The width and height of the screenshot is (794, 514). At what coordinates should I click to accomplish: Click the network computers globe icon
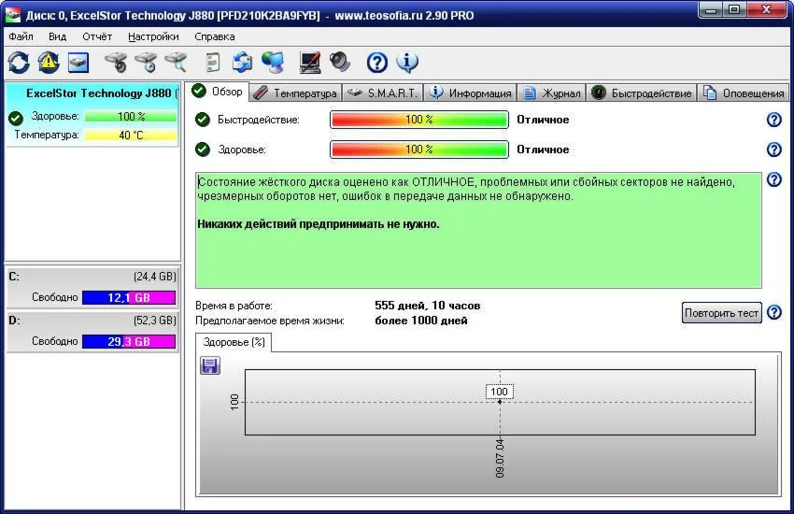coord(273,63)
